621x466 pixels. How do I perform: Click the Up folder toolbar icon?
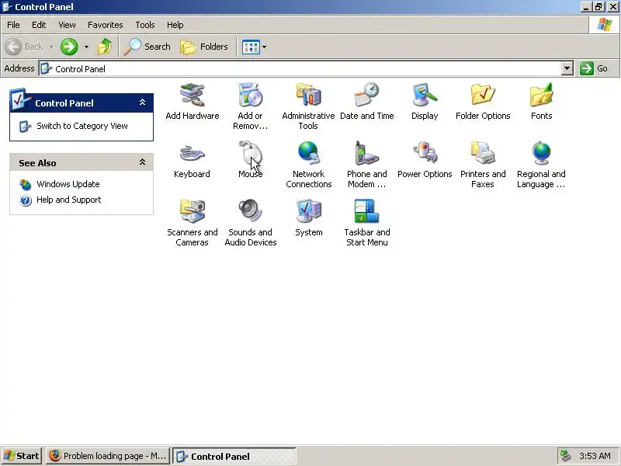coord(105,47)
